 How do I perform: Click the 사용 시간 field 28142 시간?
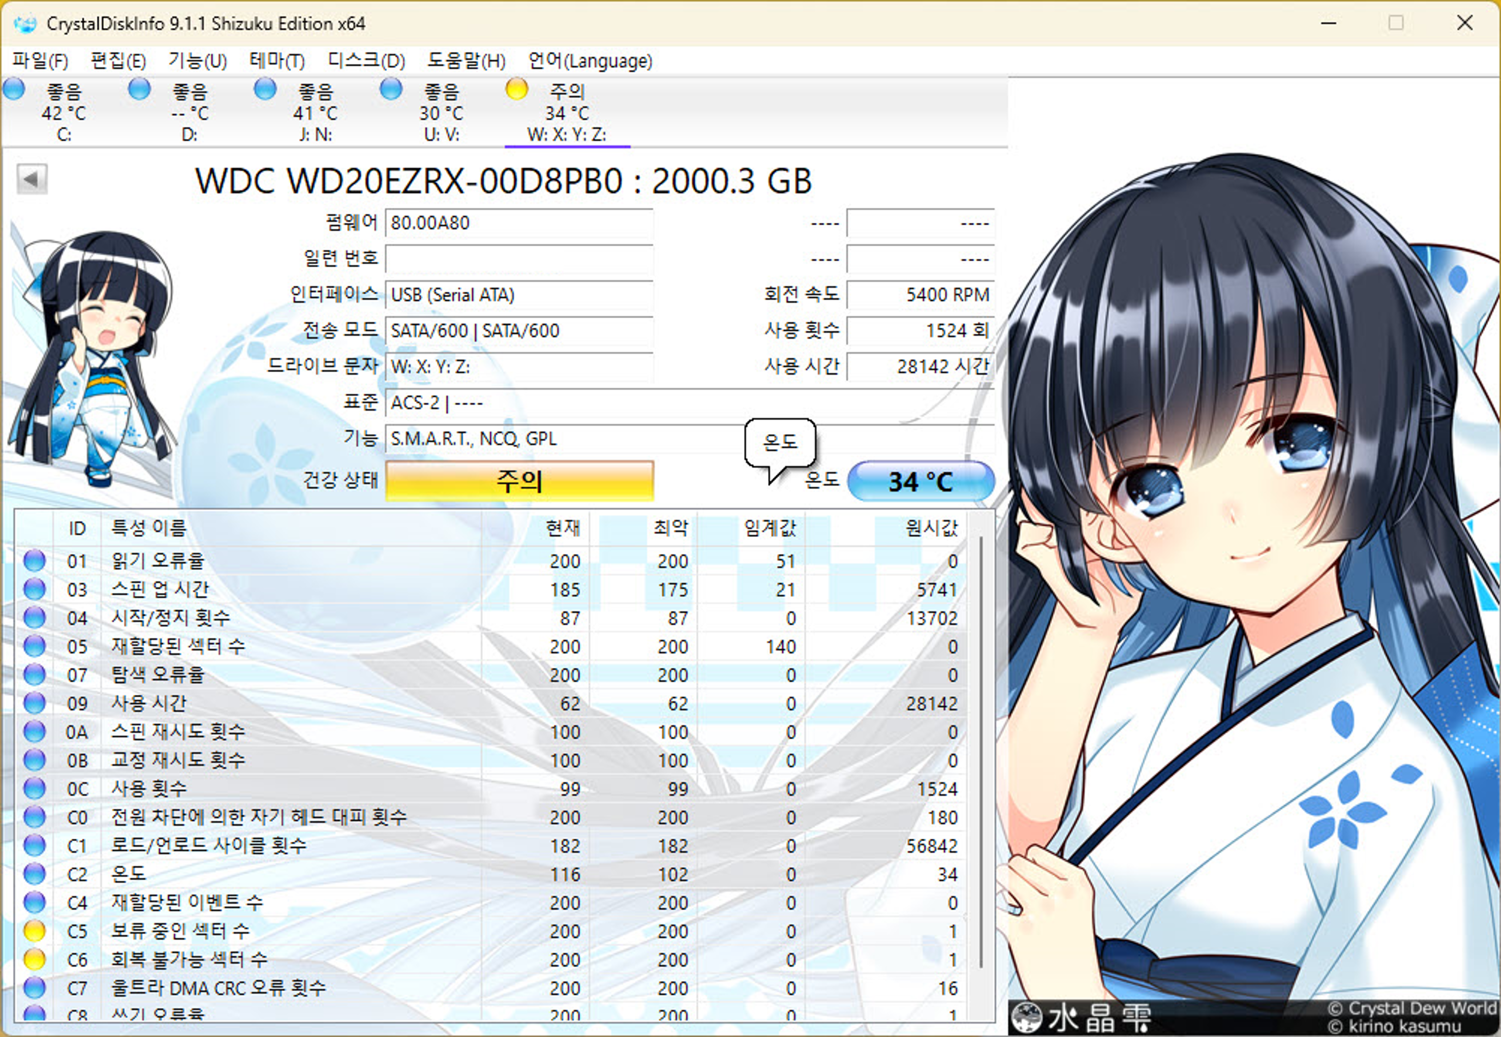pos(921,367)
